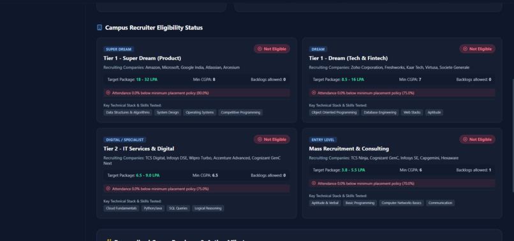Click the 8.5 - 16 LPA target package value
The width and height of the screenshot is (514, 241).
click(x=353, y=79)
